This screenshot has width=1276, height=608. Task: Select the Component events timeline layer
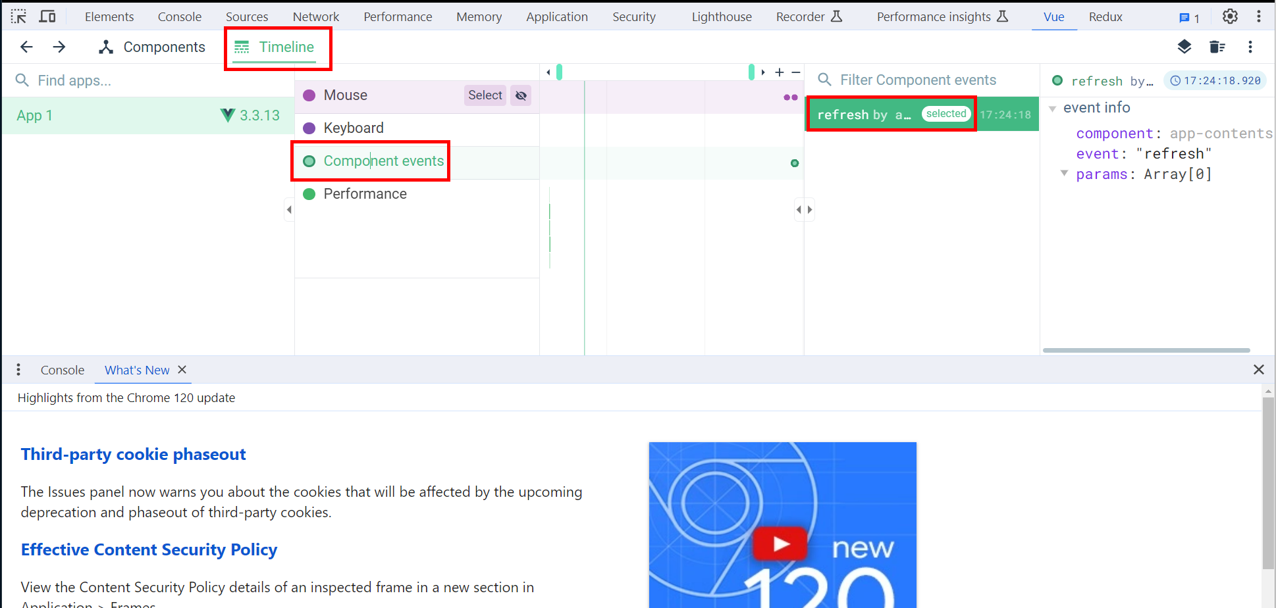(417, 161)
